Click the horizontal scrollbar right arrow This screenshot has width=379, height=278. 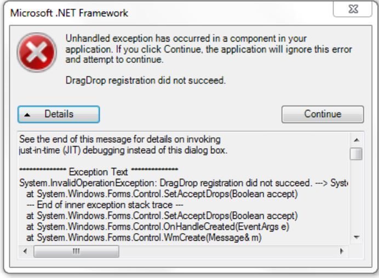coord(343,251)
